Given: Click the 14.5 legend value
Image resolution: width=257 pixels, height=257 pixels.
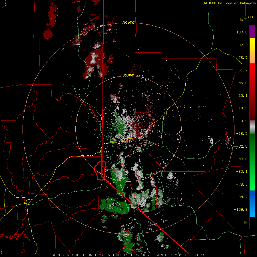Looking at the screenshot, I should tap(243, 108).
